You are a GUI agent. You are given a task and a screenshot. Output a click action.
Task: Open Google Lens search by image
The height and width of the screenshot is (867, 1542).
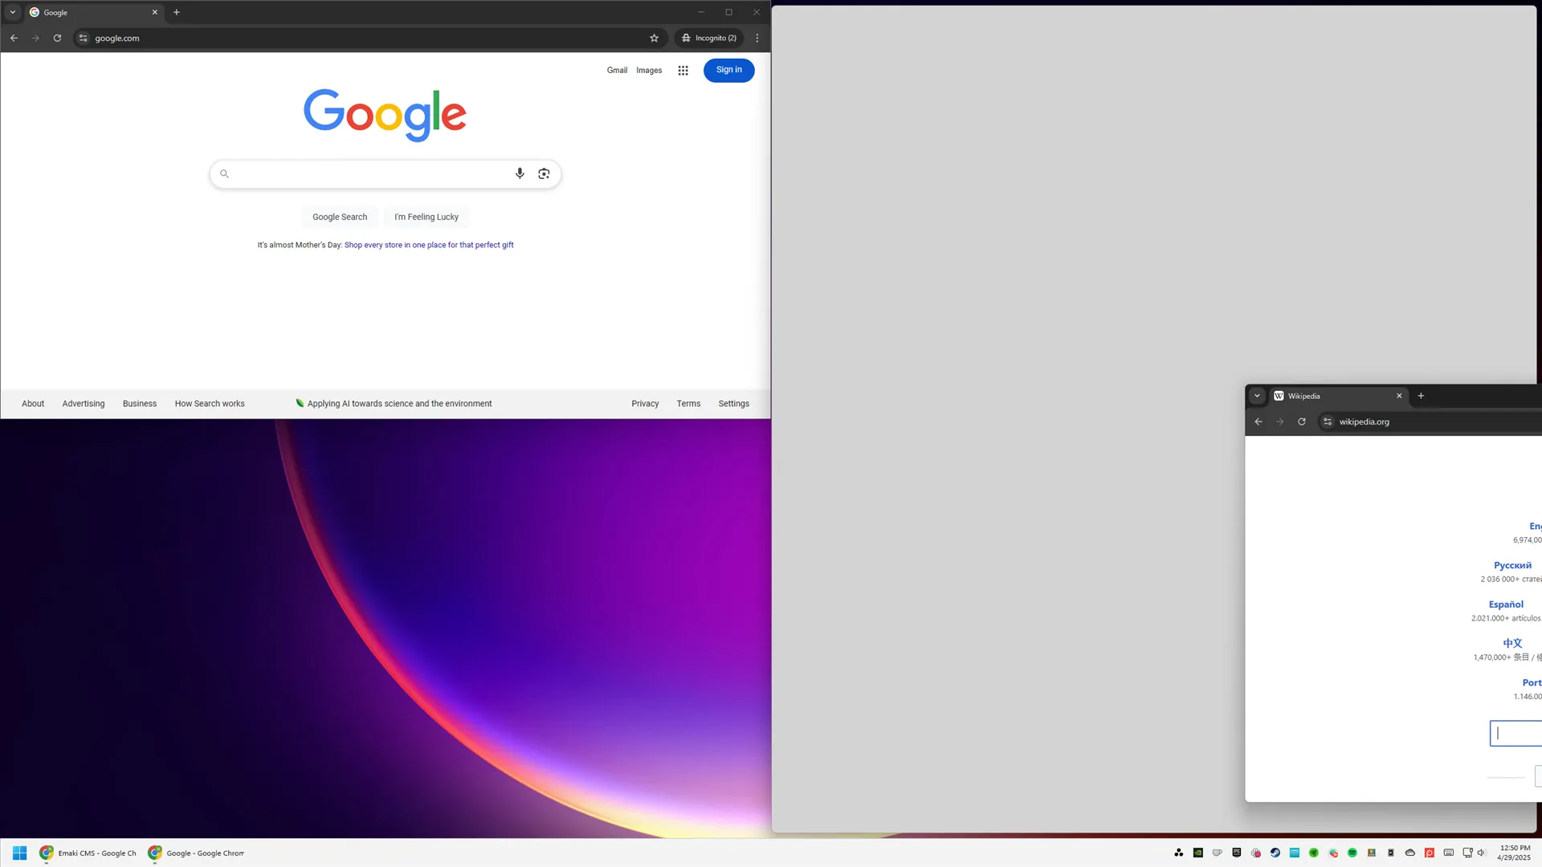(544, 173)
